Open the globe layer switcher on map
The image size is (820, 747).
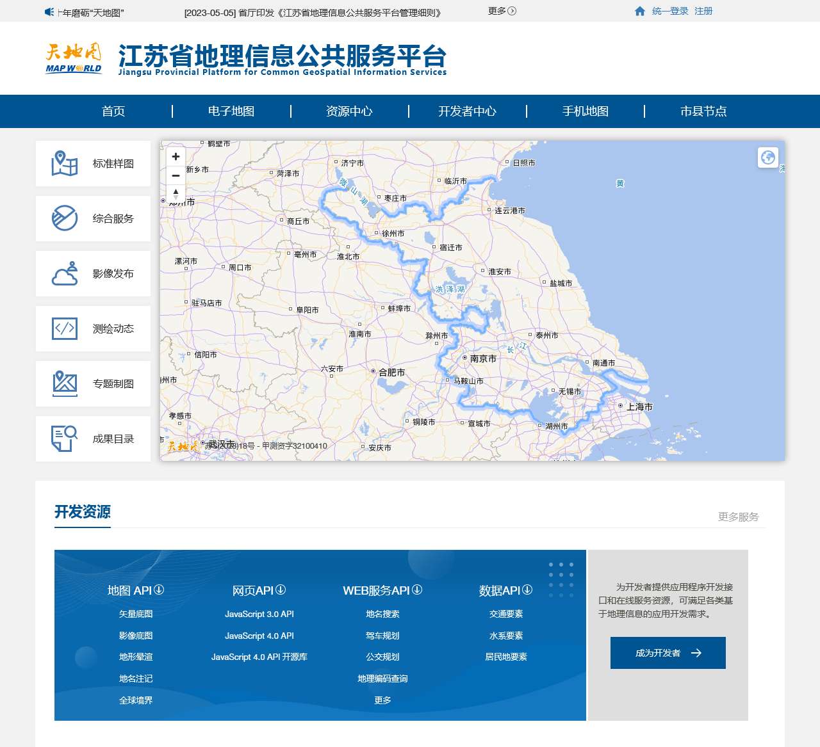point(767,157)
